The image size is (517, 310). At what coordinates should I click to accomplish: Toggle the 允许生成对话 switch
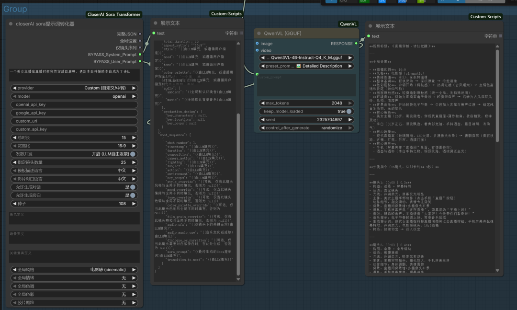(x=133, y=187)
